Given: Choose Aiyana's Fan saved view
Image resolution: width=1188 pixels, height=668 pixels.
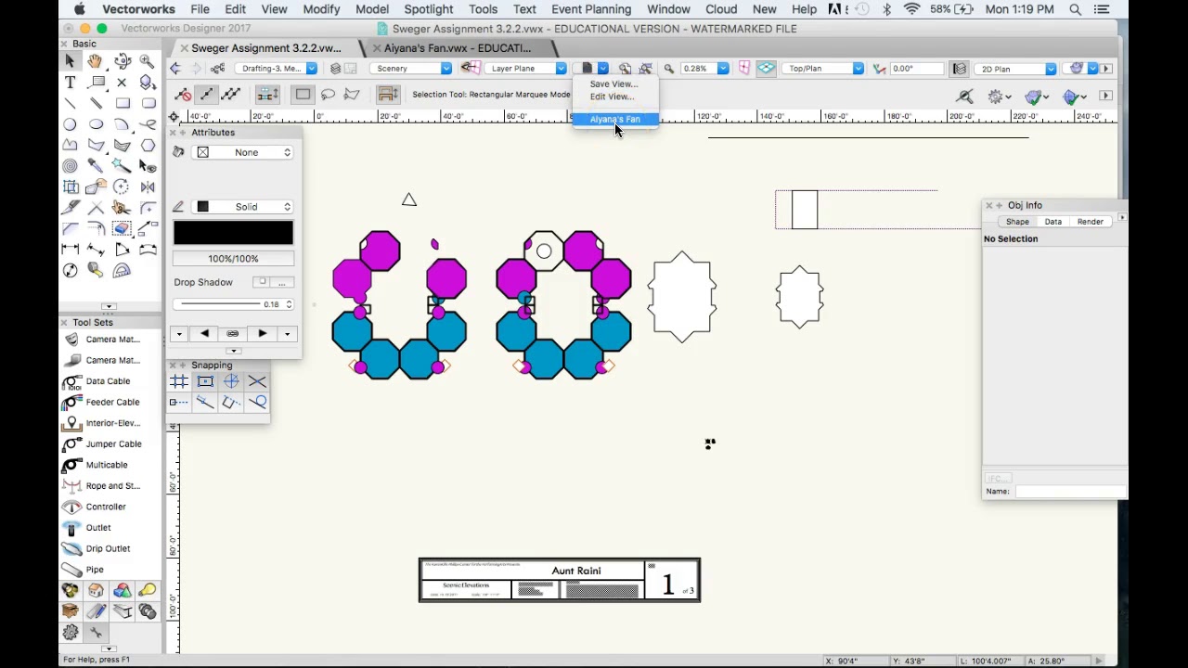Looking at the screenshot, I should (614, 120).
